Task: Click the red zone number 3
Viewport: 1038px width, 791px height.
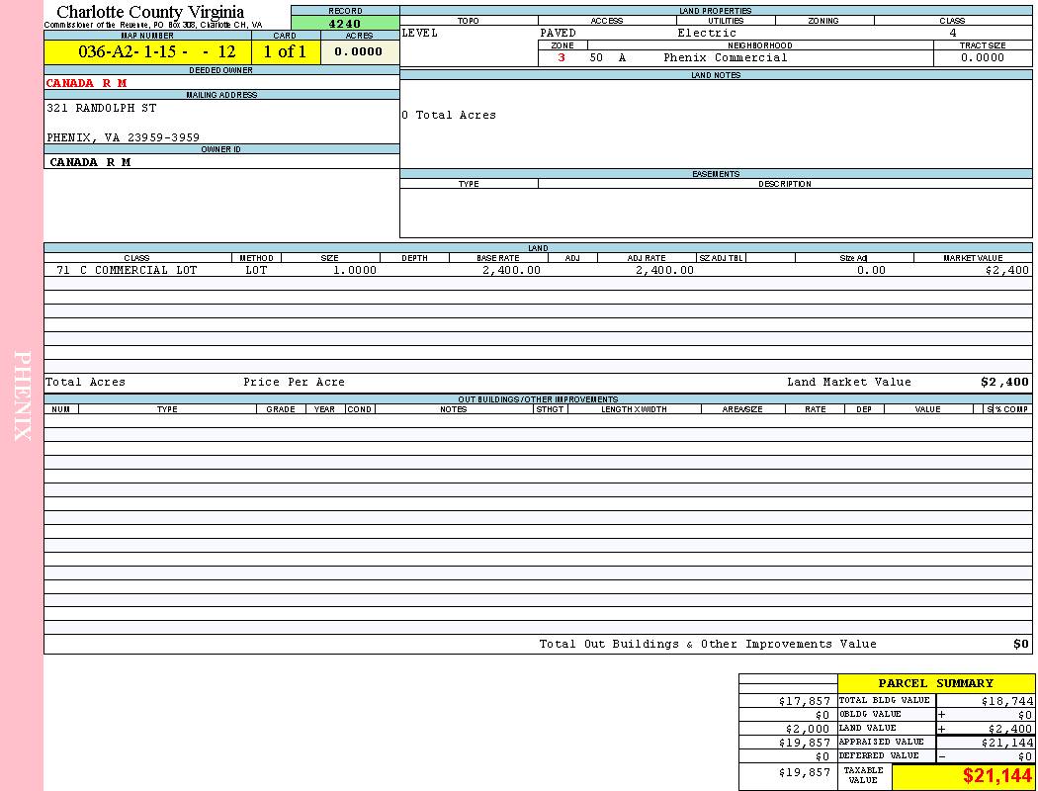Action: click(x=562, y=57)
